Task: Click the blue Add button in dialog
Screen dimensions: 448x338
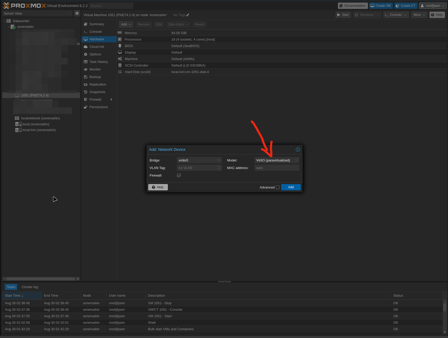Action: point(291,187)
